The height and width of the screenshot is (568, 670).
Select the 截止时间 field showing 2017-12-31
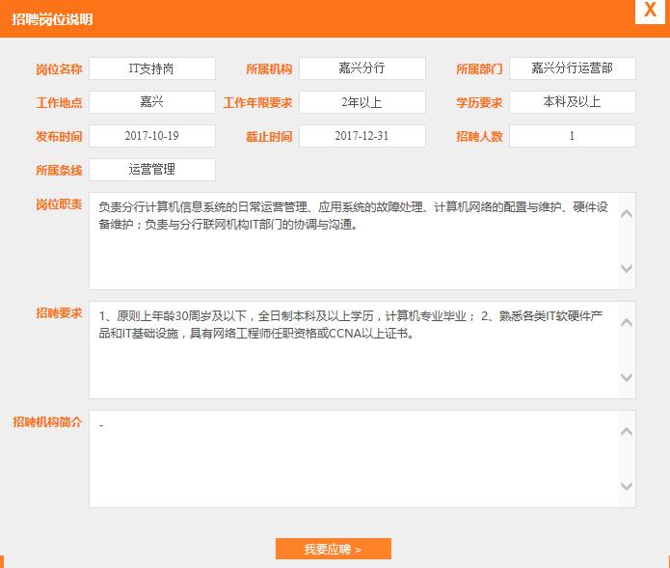click(362, 136)
